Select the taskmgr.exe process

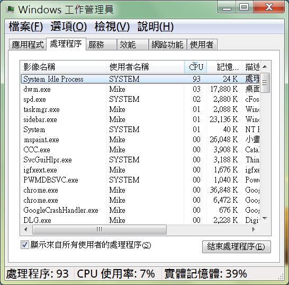coord(140,109)
